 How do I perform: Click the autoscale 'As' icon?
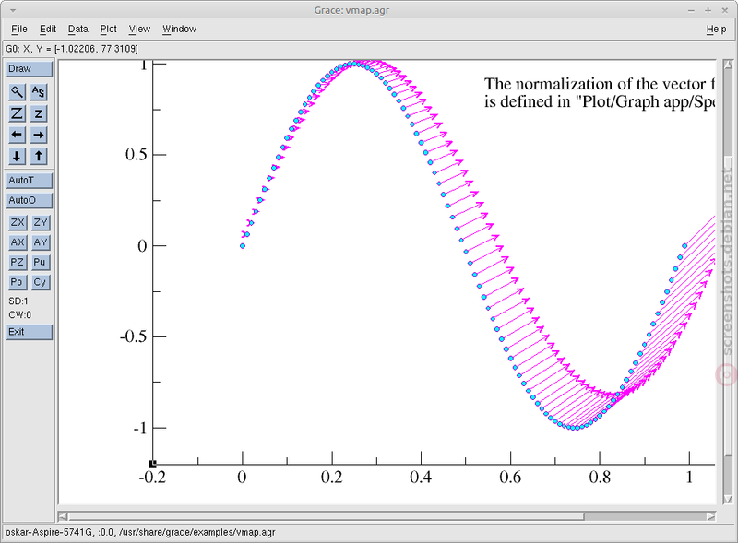pyautogui.click(x=39, y=92)
